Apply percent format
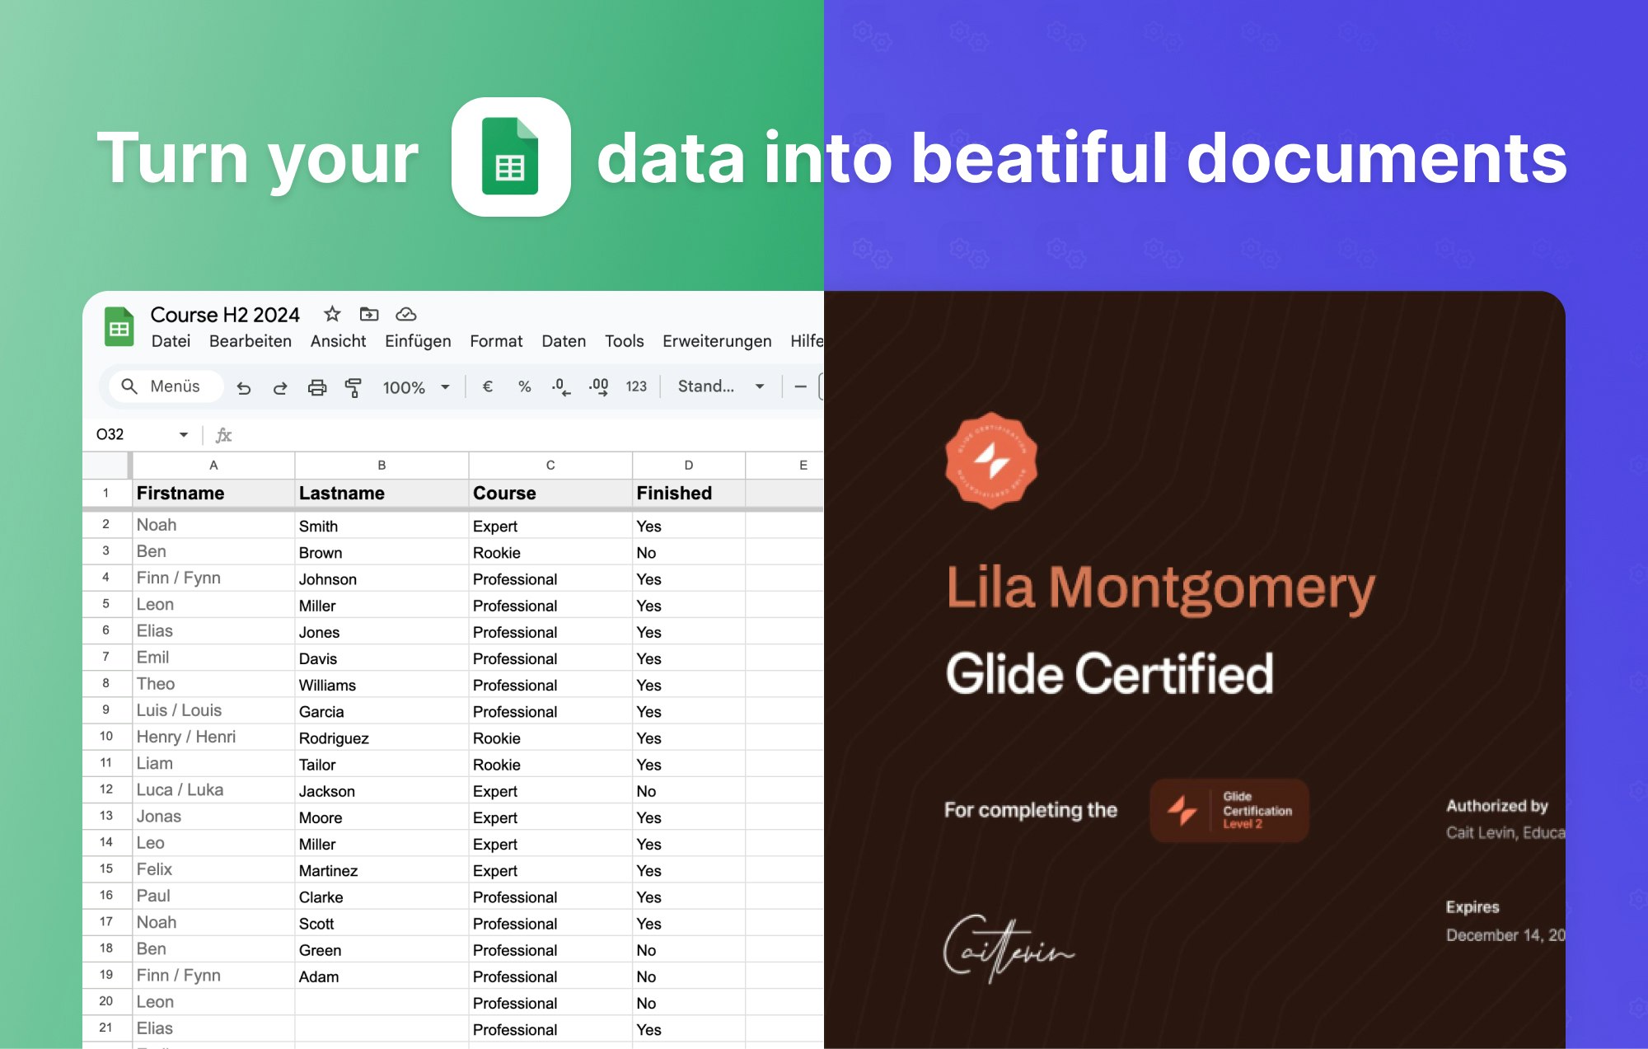Screen dimensions: 1648x1049 pos(524,386)
